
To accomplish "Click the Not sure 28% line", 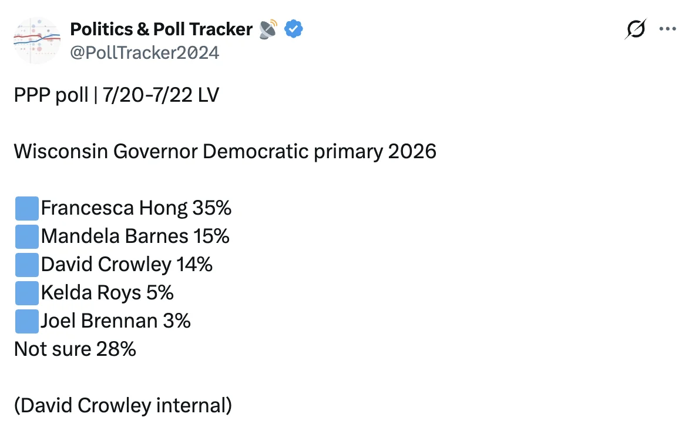I will click(75, 349).
